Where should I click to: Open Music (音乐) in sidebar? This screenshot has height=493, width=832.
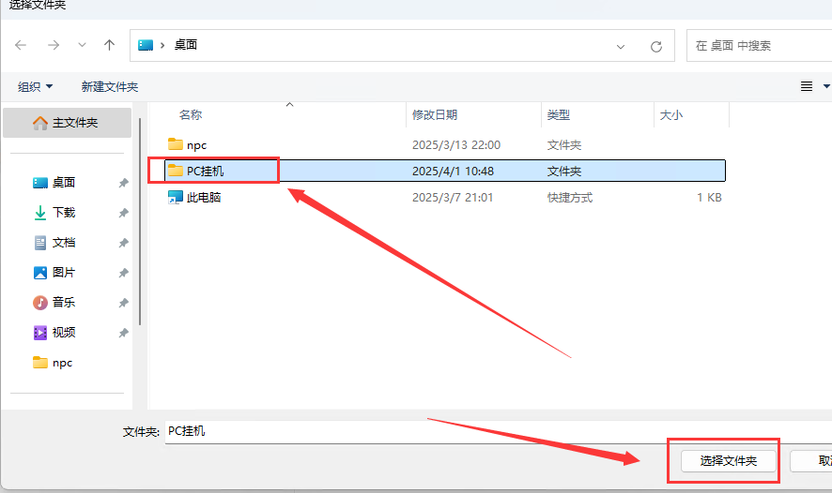[63, 303]
